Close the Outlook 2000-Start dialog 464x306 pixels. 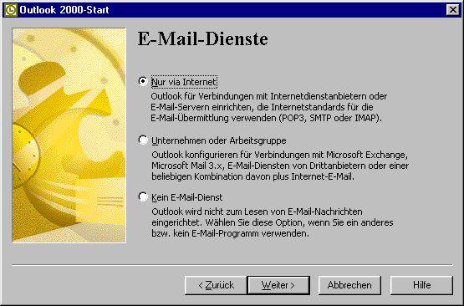point(453,10)
